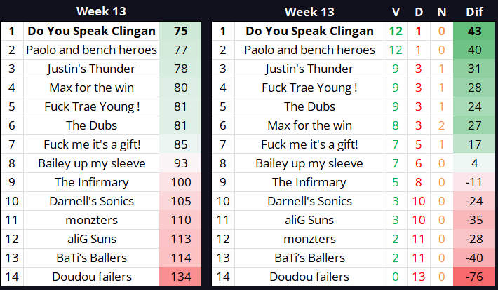The height and width of the screenshot is (290, 498).
Task: Select the score cell showing 93
Action: pyautogui.click(x=180, y=163)
